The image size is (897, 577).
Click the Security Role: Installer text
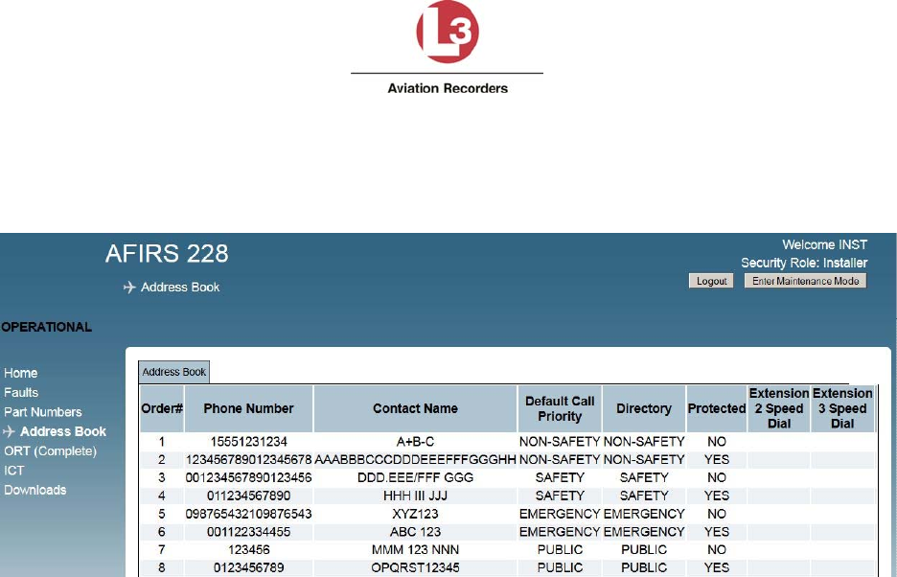pos(804,263)
